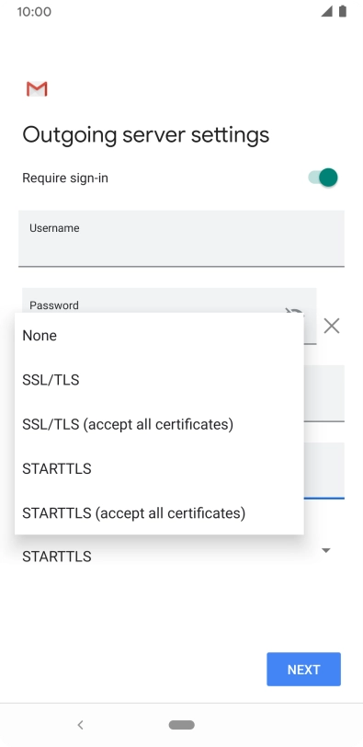
Task: Select None security option
Action: 159,336
